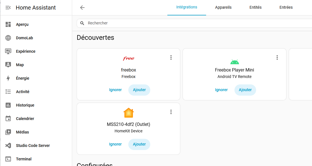
Task: Open MSS210-4df2 Outlet options menu
Action: [x=171, y=112]
